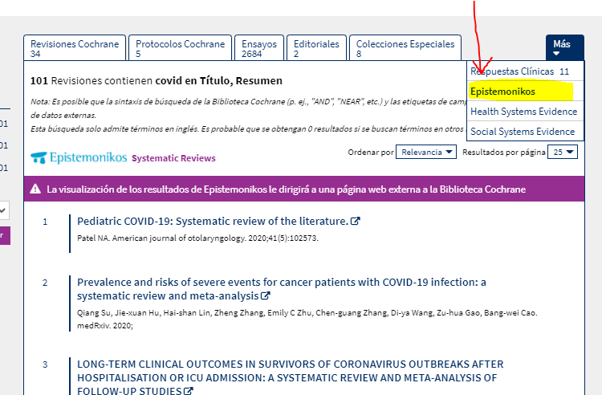The width and height of the screenshot is (602, 395).
Task: Click external link icon after 'FOLLOW-UP STUDIES'
Action: pos(189,392)
